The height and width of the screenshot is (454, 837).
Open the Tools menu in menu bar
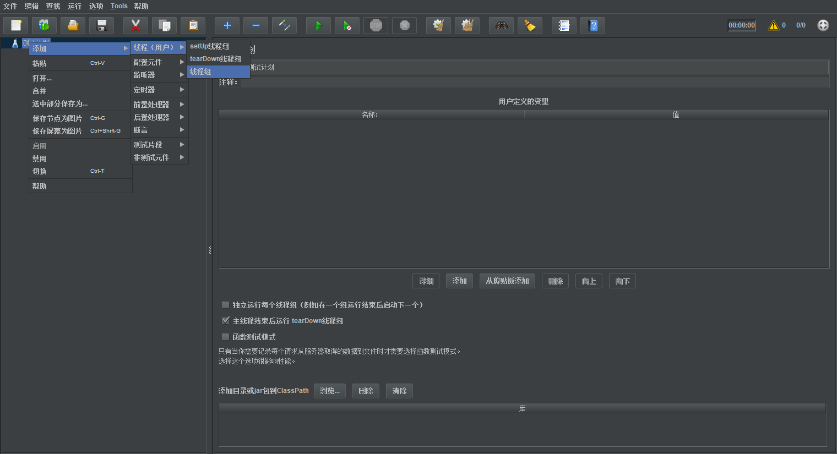point(119,6)
